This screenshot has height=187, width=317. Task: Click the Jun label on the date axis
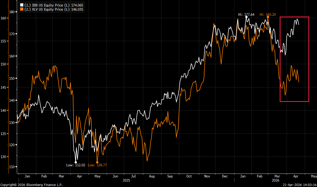(x=115, y=176)
